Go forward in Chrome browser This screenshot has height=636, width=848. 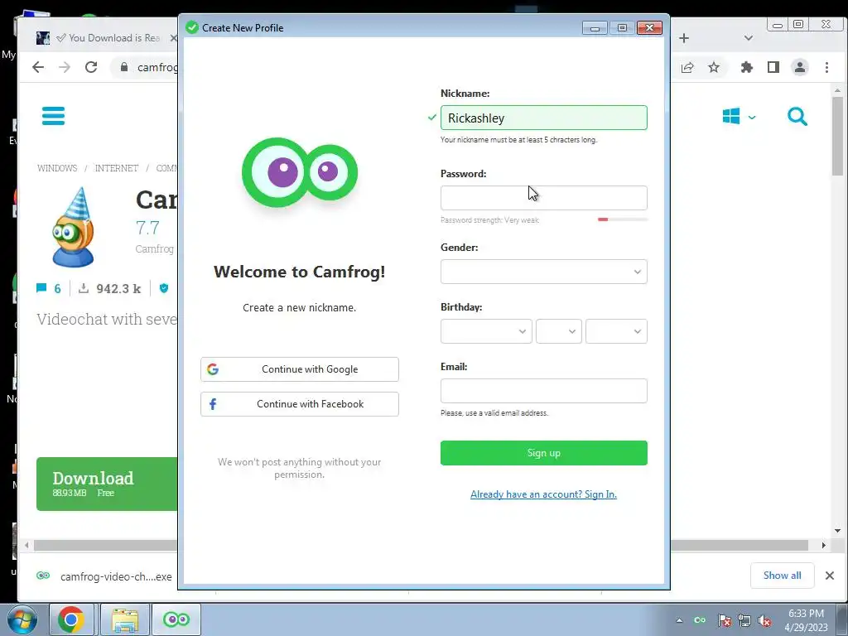point(65,67)
